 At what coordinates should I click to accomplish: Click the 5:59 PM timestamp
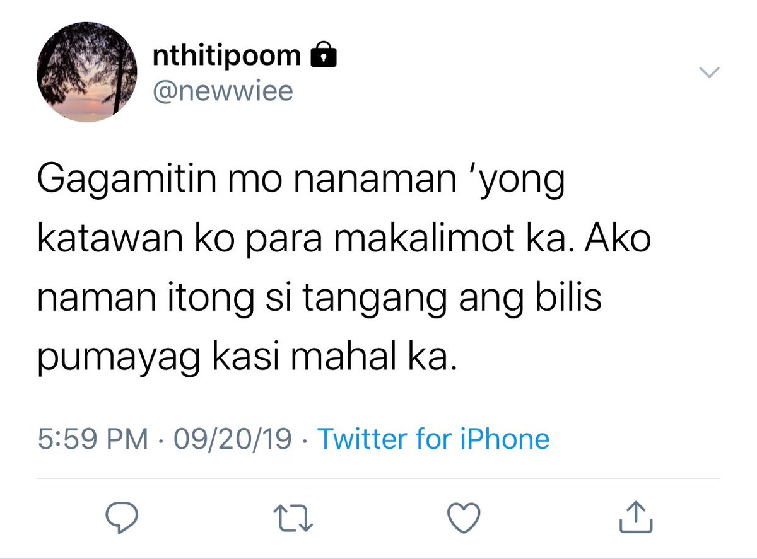(93, 439)
